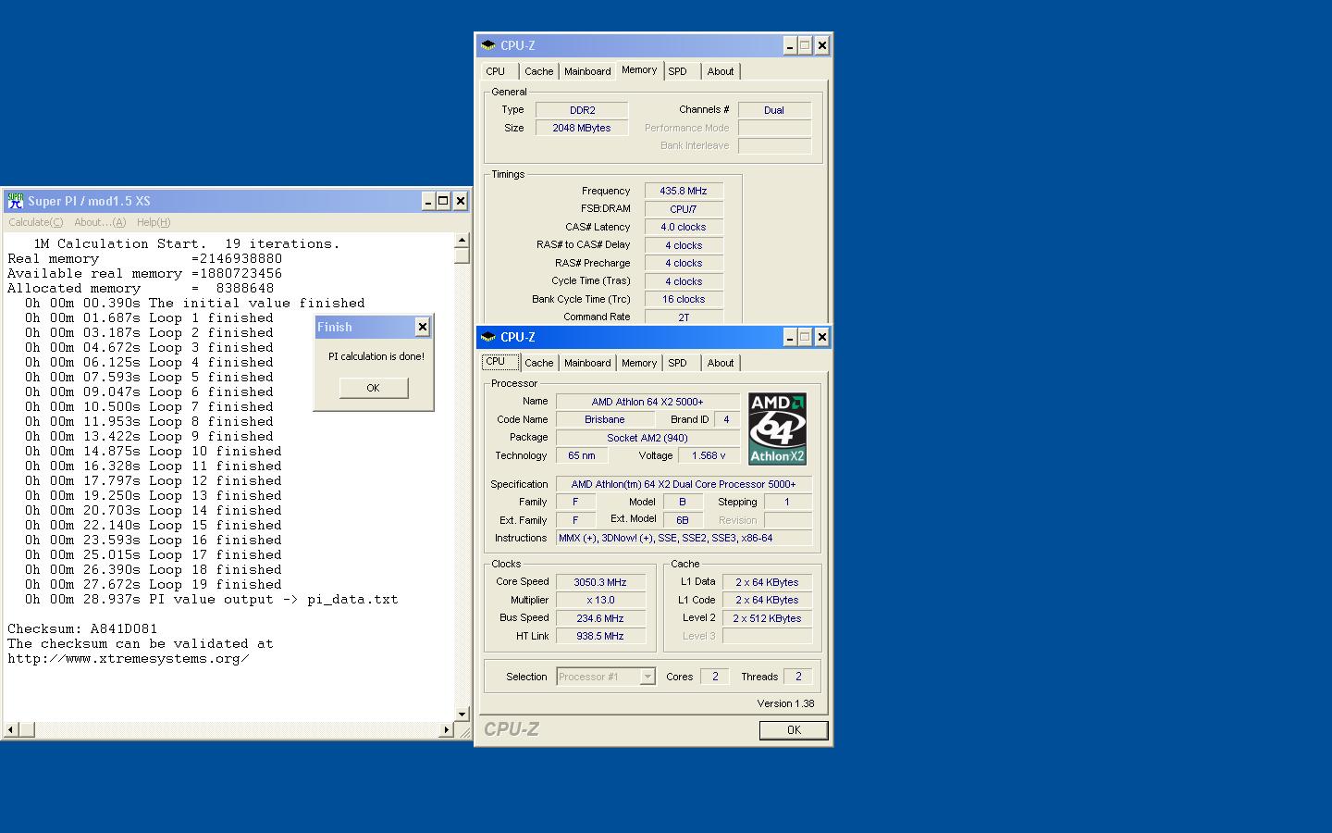This screenshot has width=1332, height=833.
Task: Click scroll down arrow in Super PI log
Action: (x=462, y=715)
